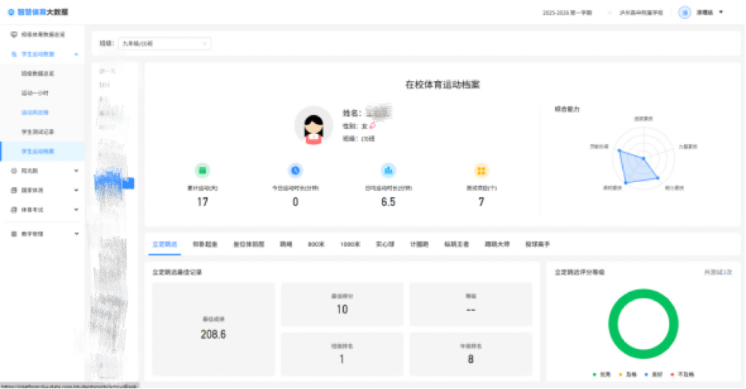Click the 智慧体育大数据 logo icon
Image resolution: width=746 pixels, height=389 pixels.
[10, 12]
